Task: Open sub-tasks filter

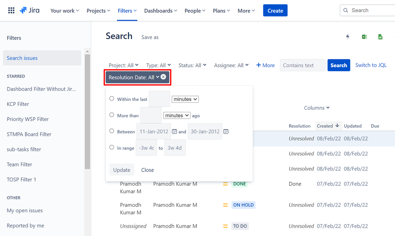Action: pyautogui.click(x=24, y=149)
